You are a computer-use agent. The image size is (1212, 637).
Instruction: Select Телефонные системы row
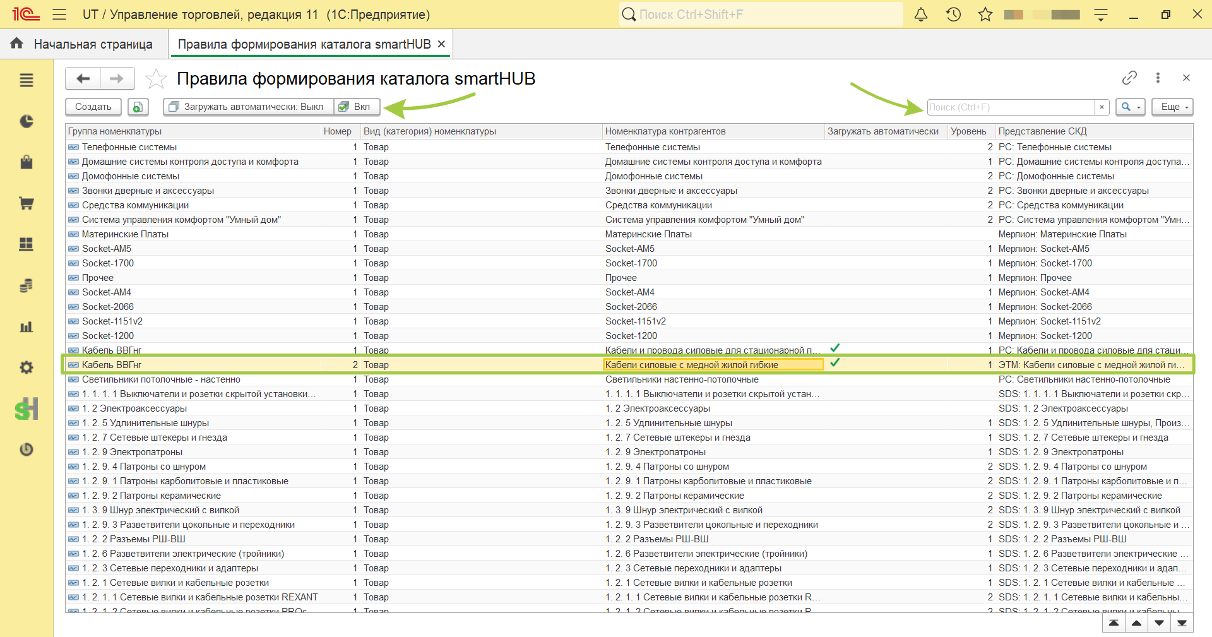629,147
